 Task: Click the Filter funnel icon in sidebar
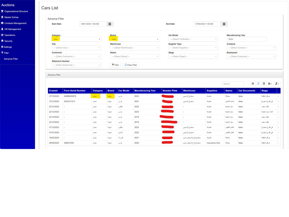(x=2, y=53)
